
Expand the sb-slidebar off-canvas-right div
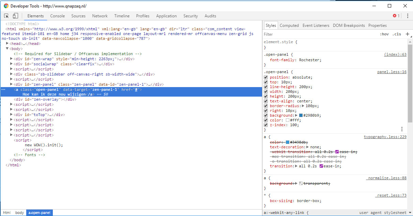[12, 74]
